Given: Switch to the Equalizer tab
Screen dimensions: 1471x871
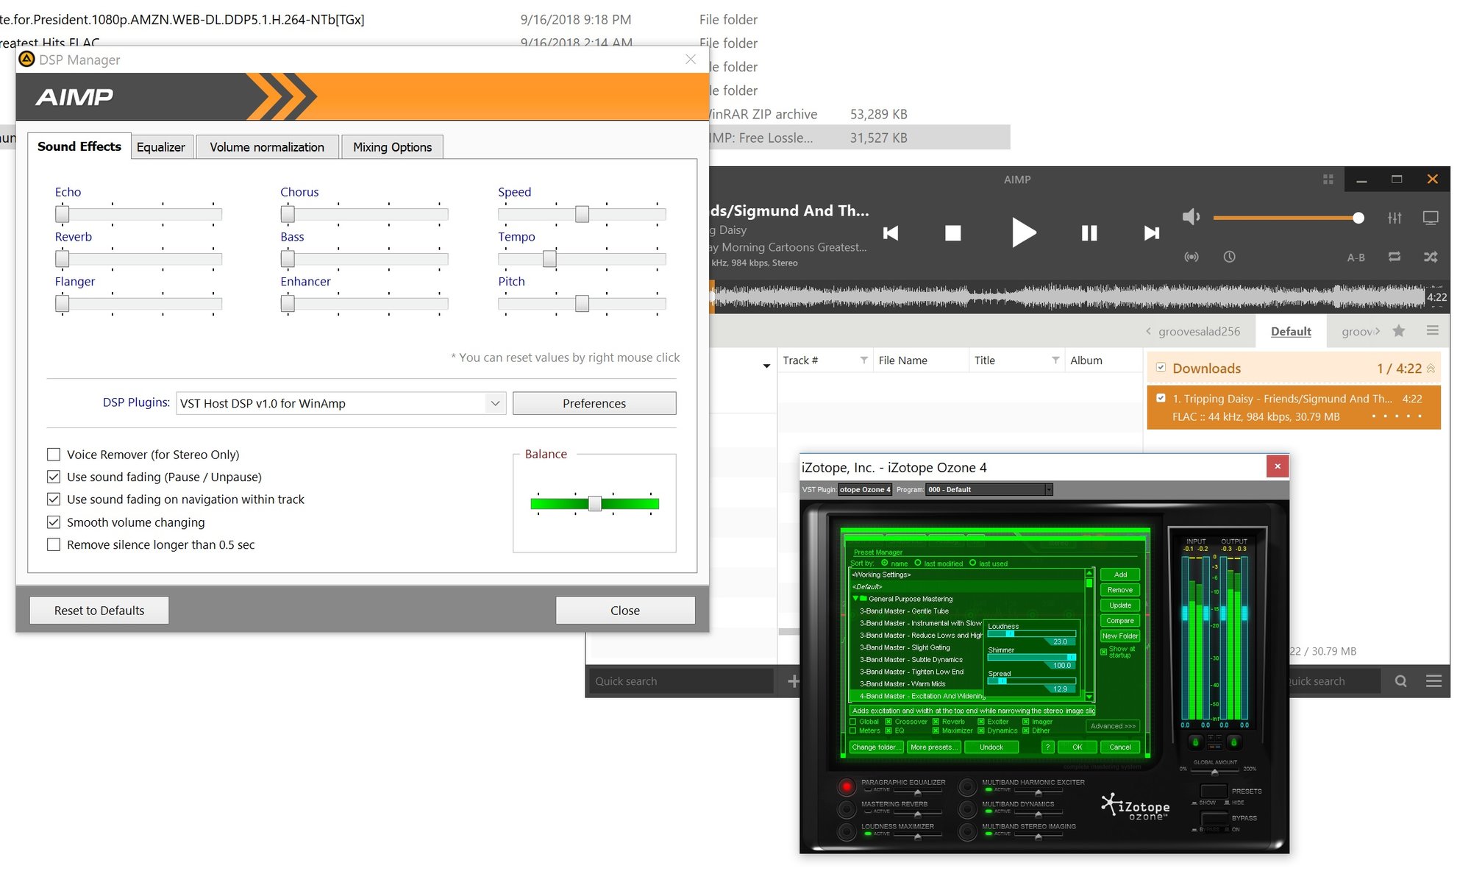Looking at the screenshot, I should coord(161,147).
